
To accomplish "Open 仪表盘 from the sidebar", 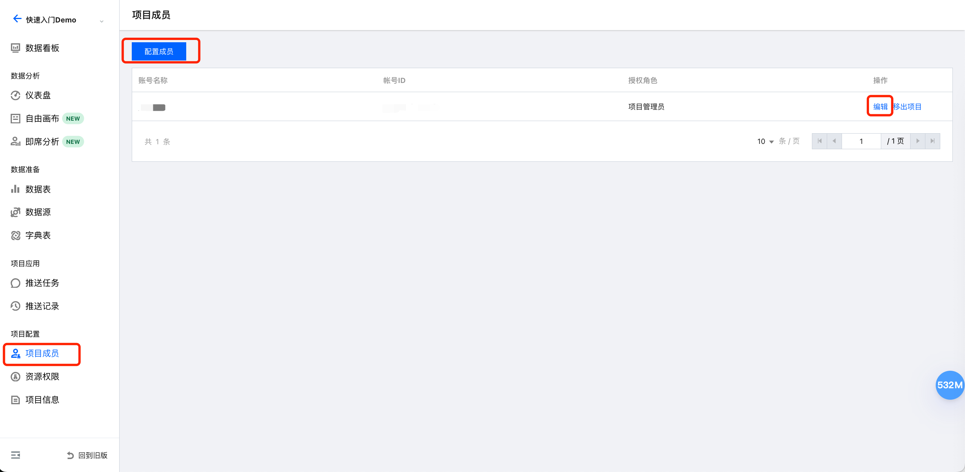I will point(38,95).
